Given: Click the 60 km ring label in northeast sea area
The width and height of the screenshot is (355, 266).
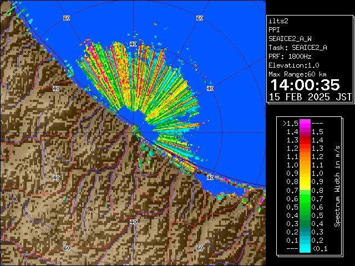Looking at the screenshot, I should [200, 18].
